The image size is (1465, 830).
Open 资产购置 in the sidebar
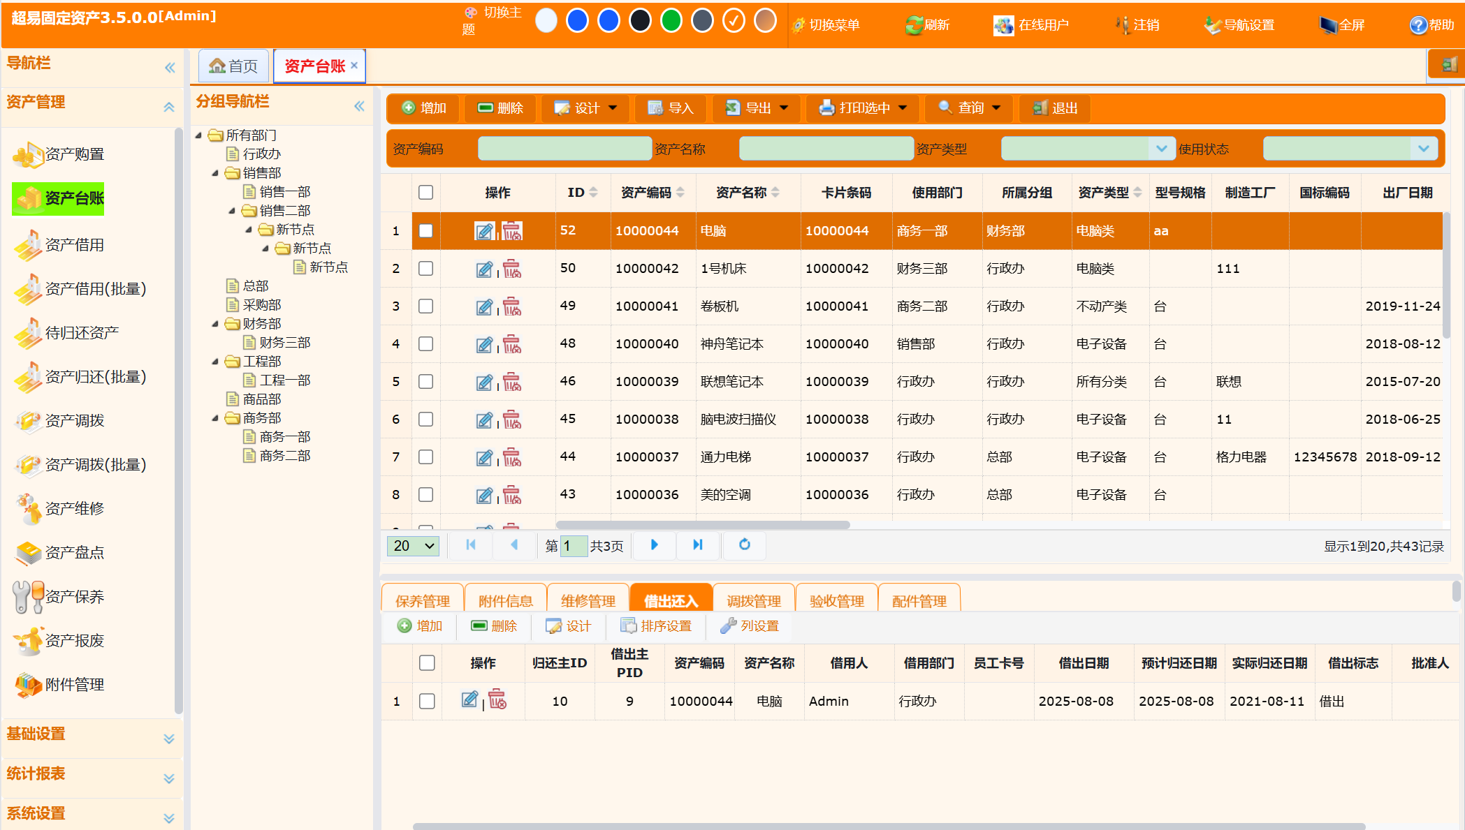[x=59, y=154]
